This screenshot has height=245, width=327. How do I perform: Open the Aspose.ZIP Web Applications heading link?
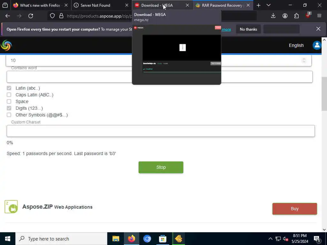pos(57,207)
